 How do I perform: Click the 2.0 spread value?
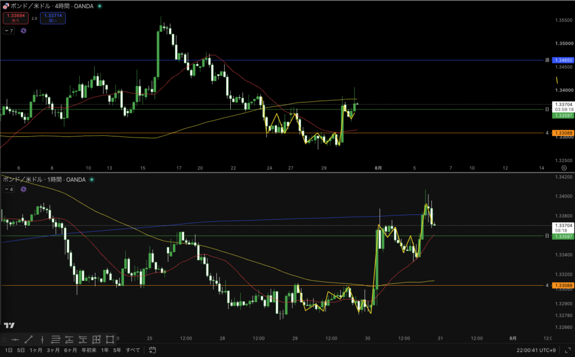[34, 19]
